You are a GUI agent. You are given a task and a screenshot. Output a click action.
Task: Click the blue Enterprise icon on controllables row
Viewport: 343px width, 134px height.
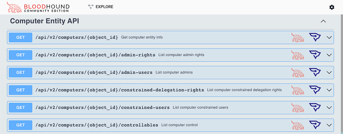[315, 125]
